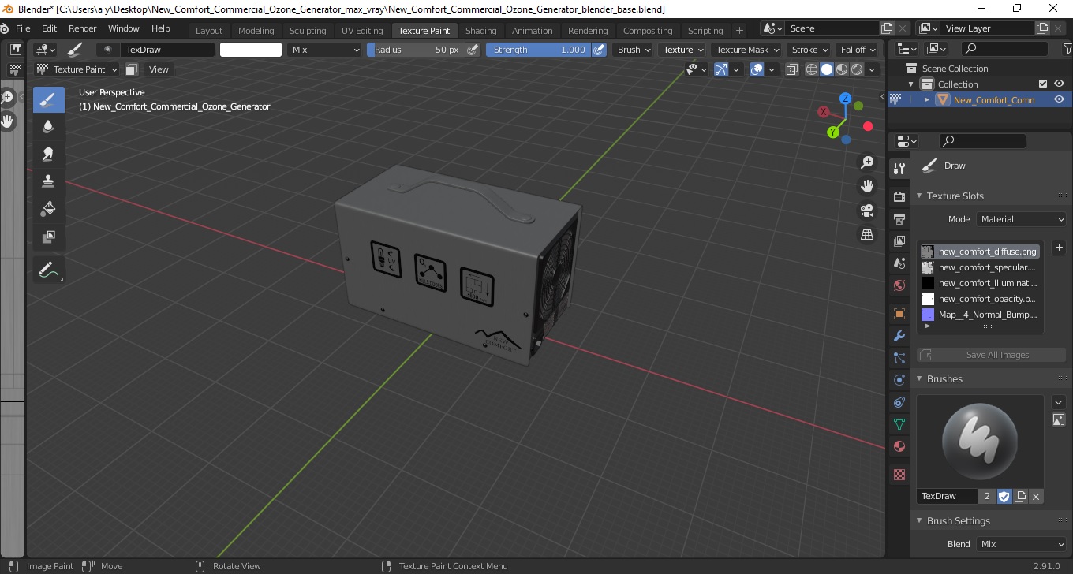Viewport: 1073px width, 574px height.
Task: Toggle strength pressure sensitivity pen icon
Action: coord(599,50)
